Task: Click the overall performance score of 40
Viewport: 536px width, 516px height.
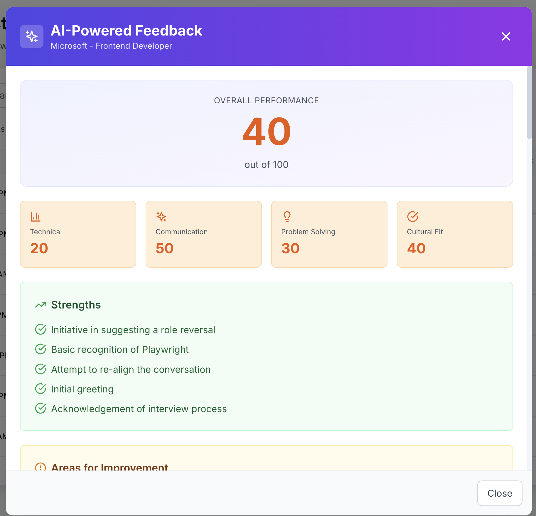Action: (266, 132)
